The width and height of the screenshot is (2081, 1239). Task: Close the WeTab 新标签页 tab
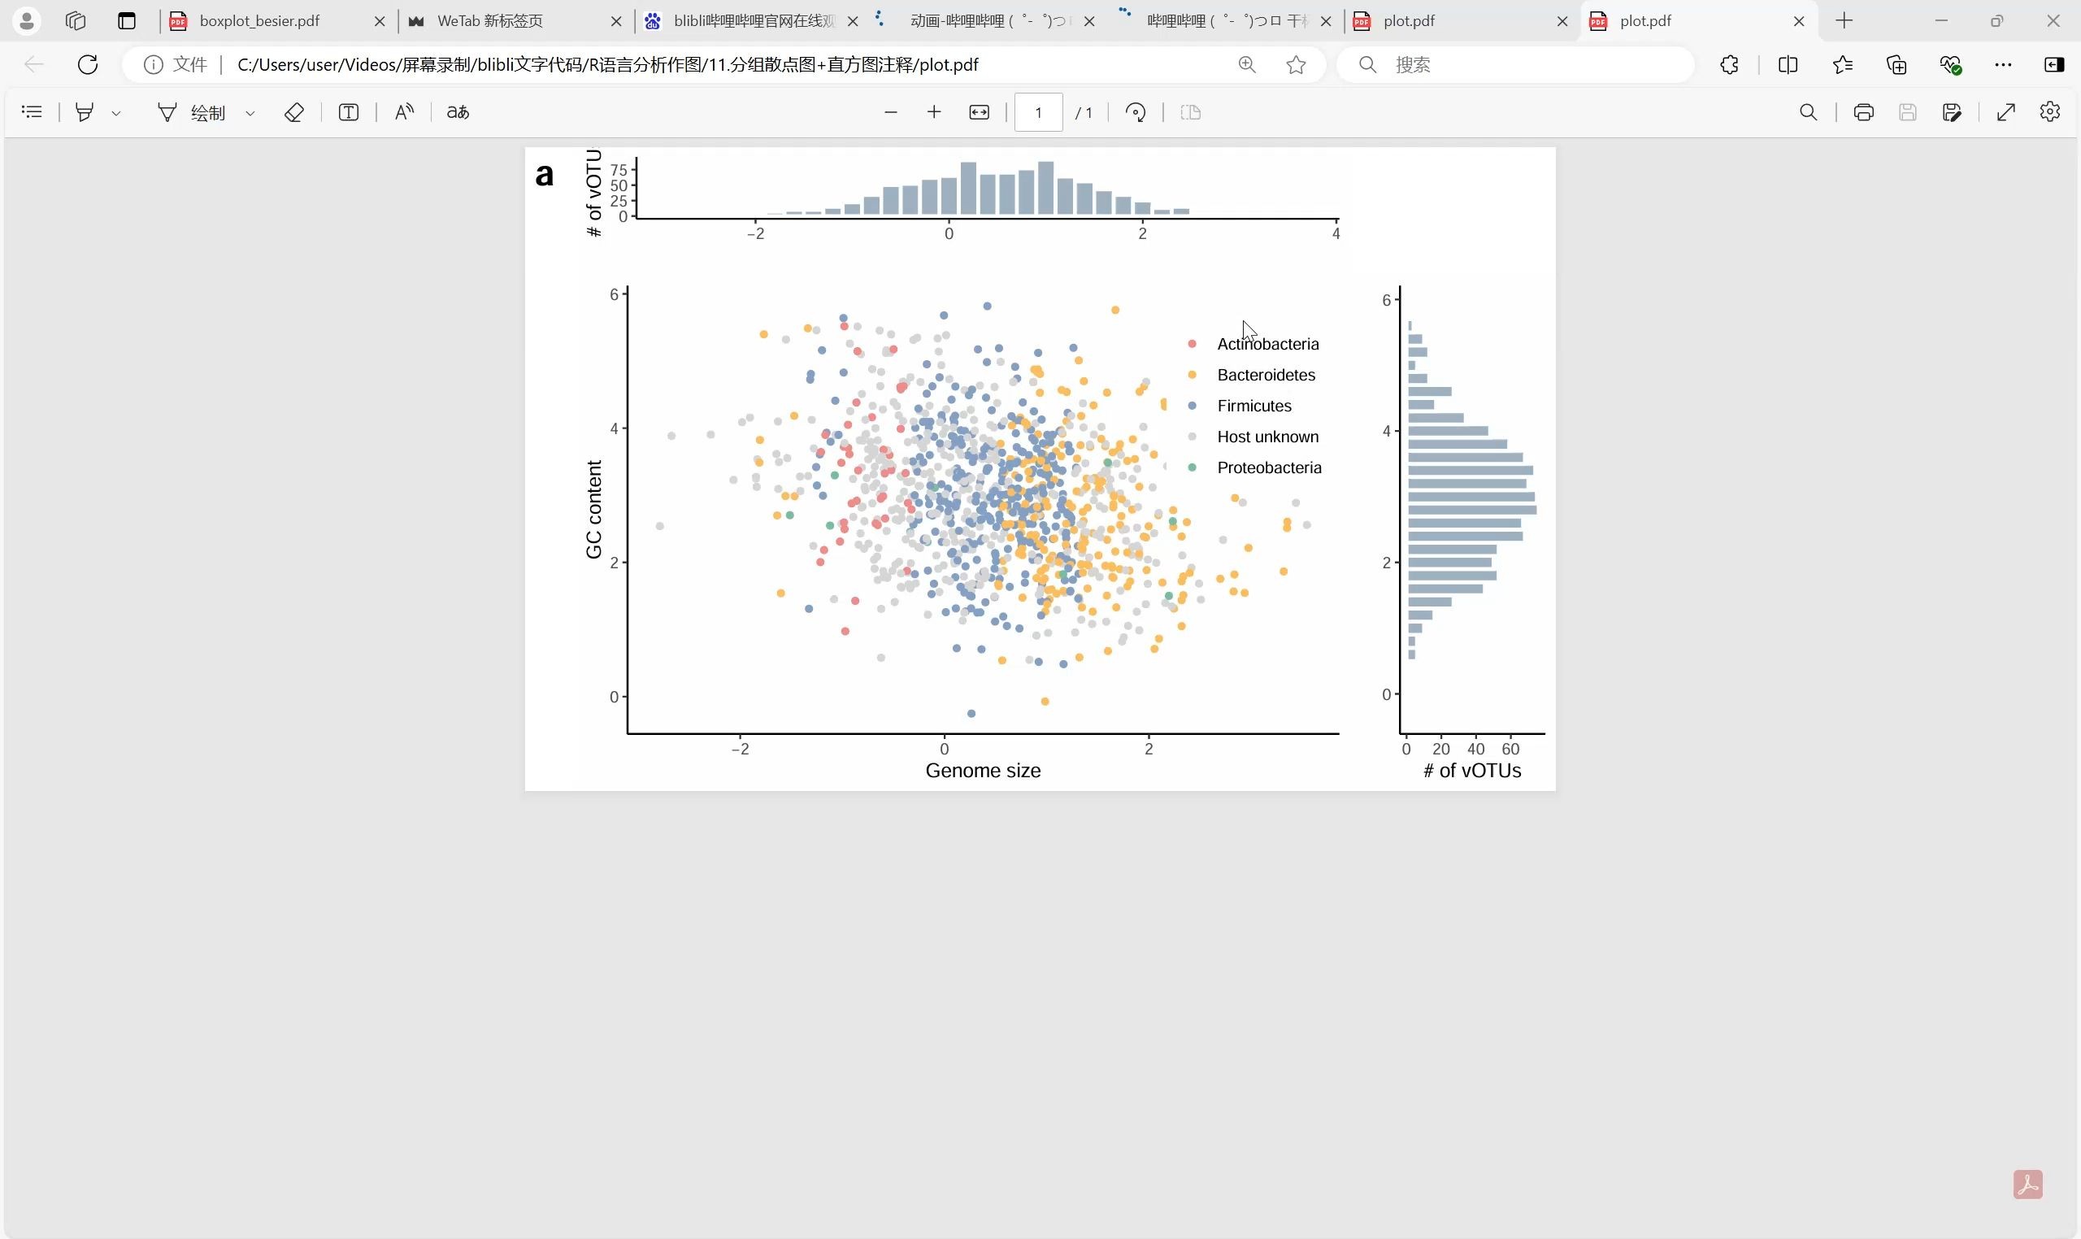coord(616,22)
